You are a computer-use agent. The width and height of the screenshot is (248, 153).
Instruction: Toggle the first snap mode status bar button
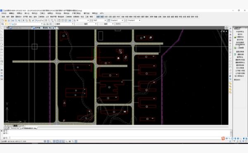point(45,141)
